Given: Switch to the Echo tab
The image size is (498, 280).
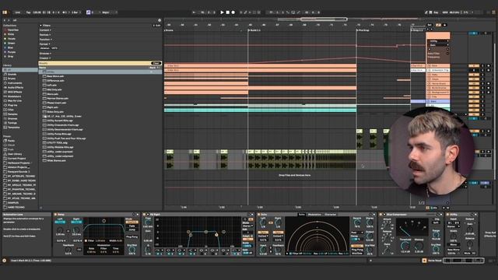Looking at the screenshot, I should point(301,215).
